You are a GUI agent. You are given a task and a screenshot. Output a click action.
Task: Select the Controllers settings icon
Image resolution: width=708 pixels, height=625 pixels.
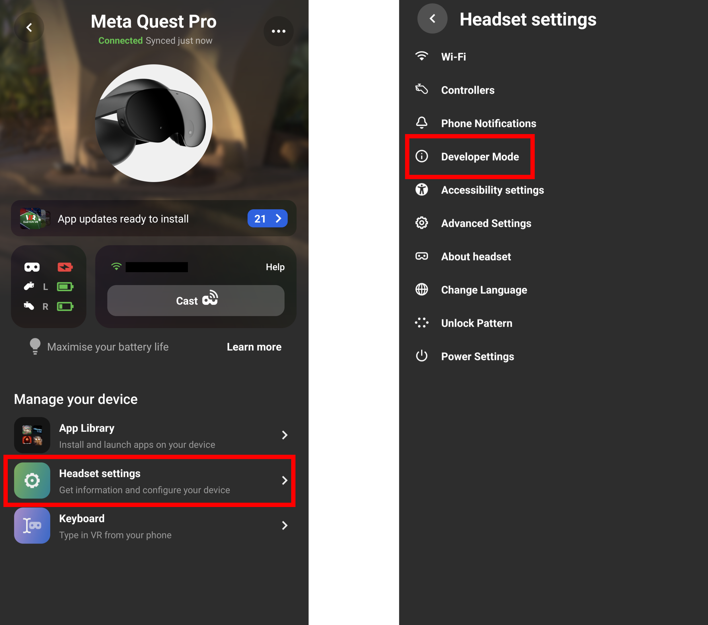pyautogui.click(x=421, y=90)
